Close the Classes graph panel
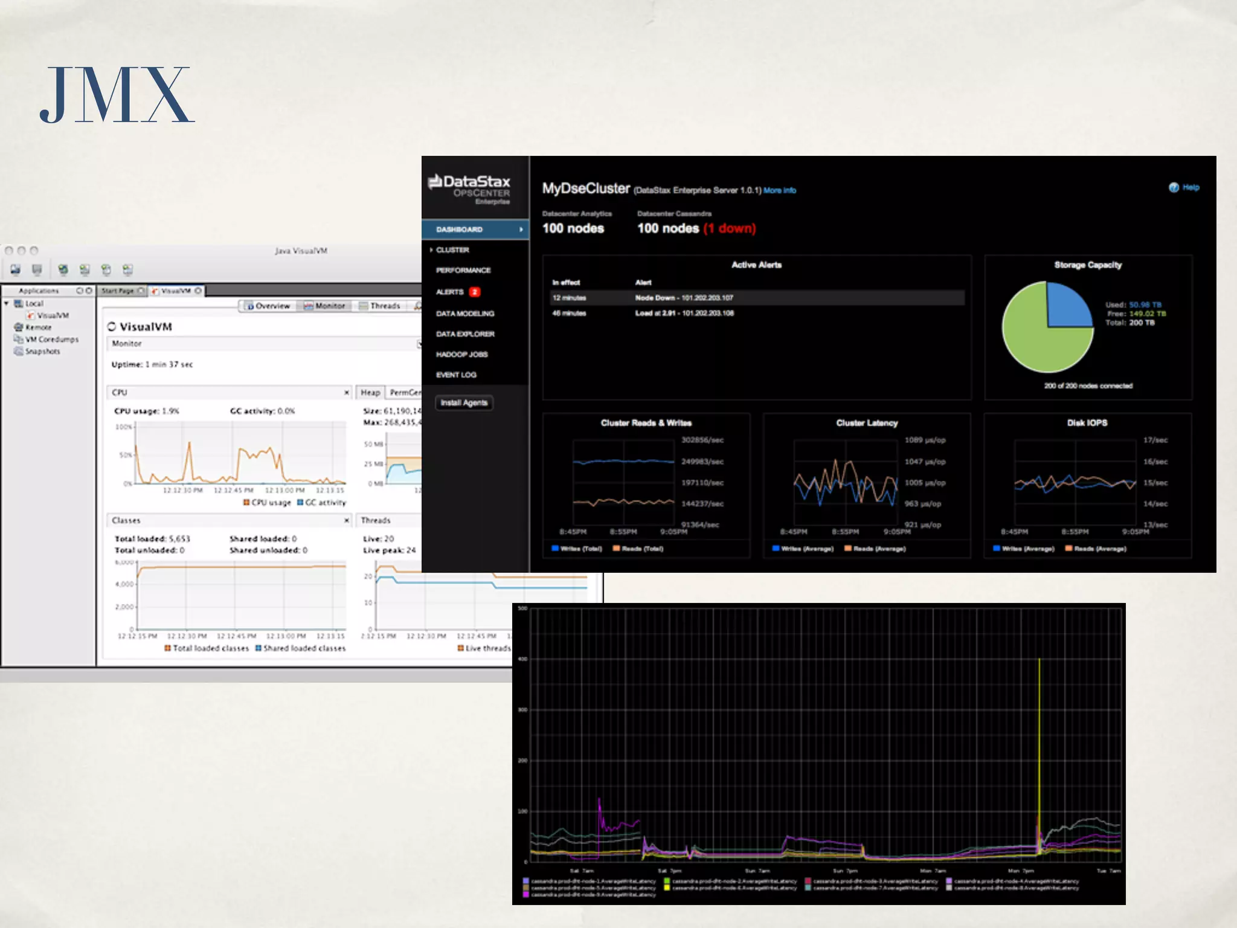This screenshot has height=928, width=1237. coord(347,520)
